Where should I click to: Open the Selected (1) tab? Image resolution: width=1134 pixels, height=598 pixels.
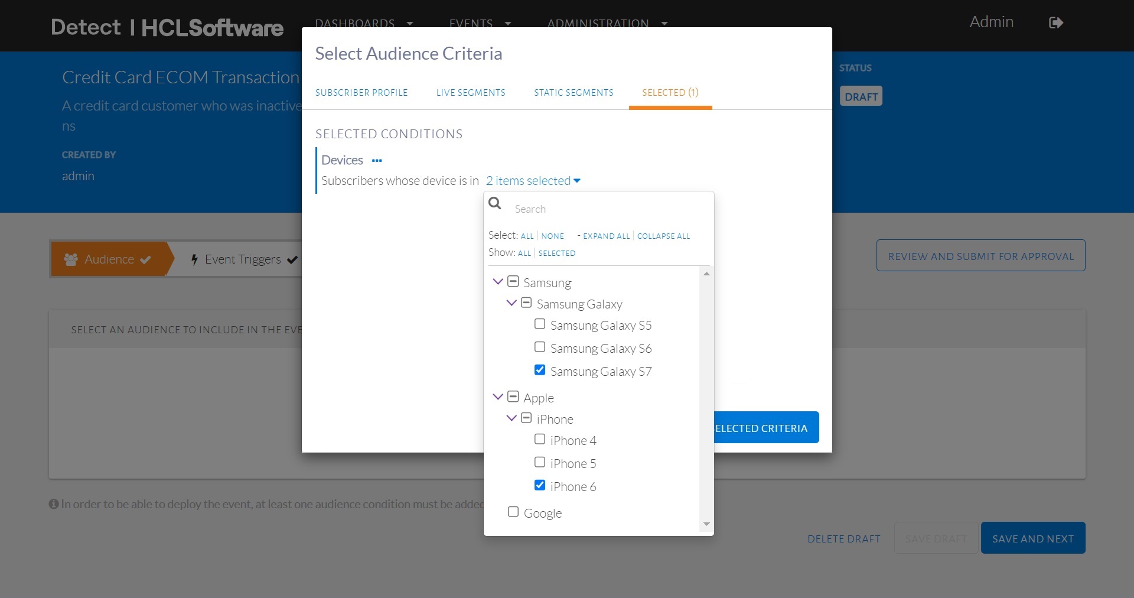tap(670, 93)
